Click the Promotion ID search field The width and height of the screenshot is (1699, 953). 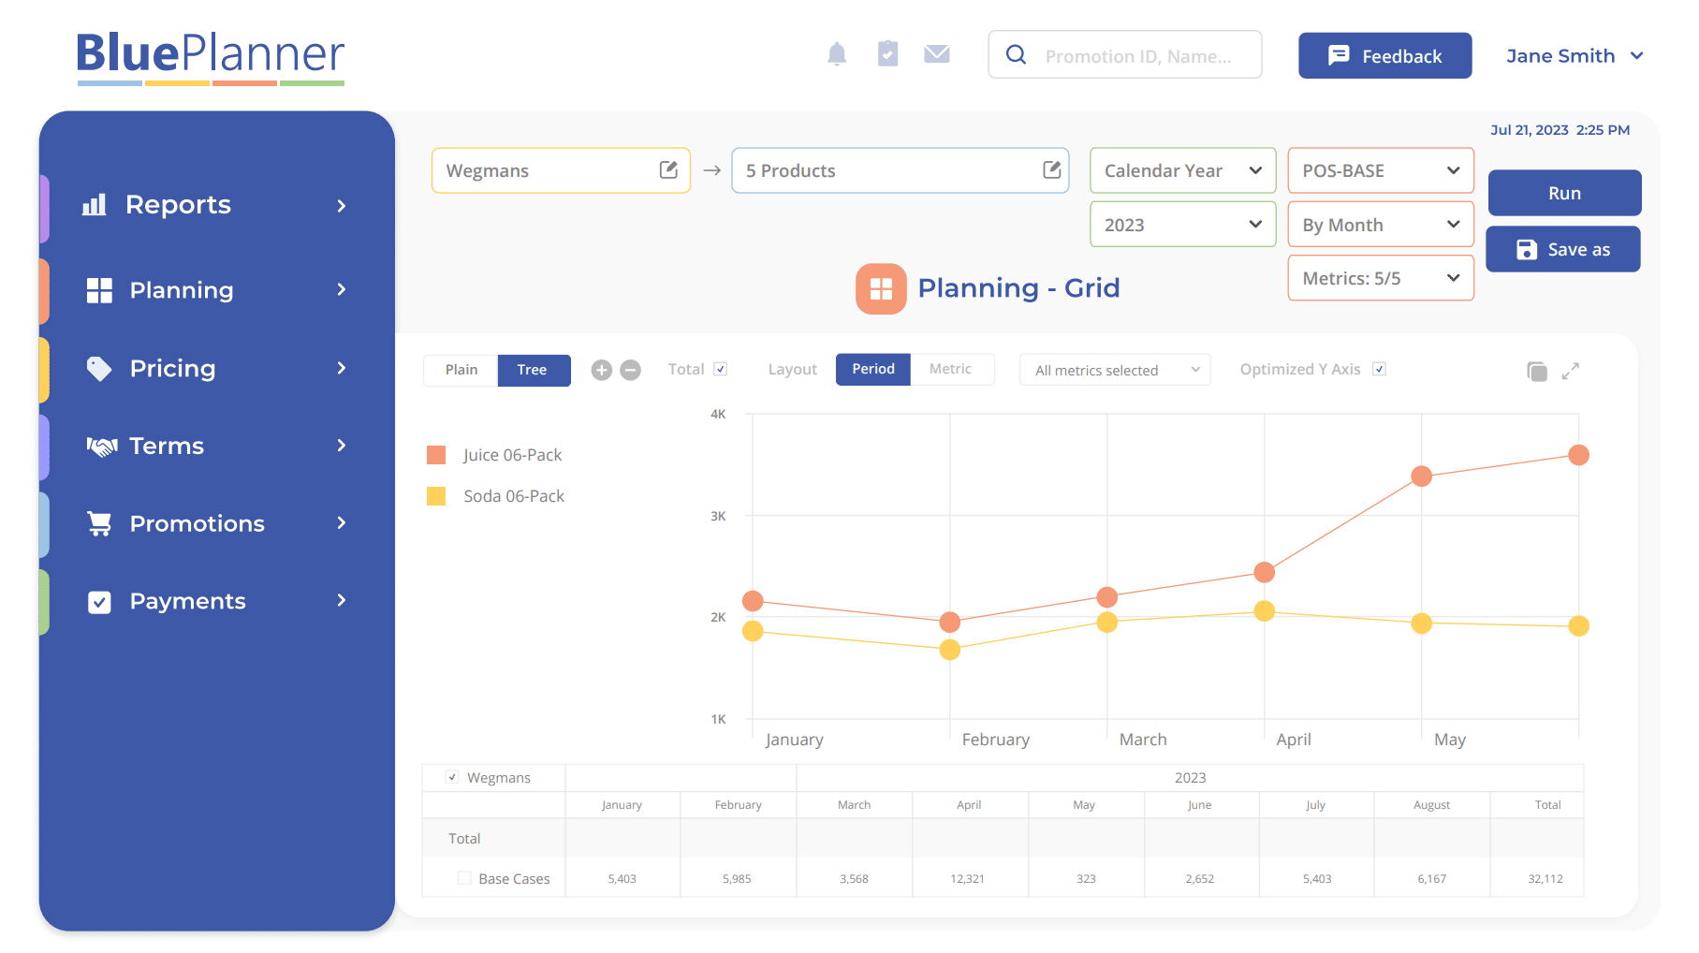(x=1137, y=56)
